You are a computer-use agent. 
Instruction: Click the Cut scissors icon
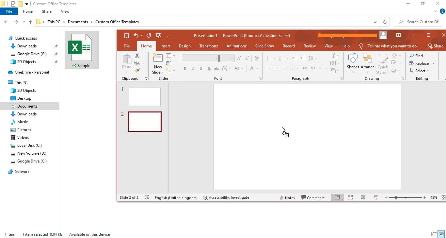click(137, 55)
